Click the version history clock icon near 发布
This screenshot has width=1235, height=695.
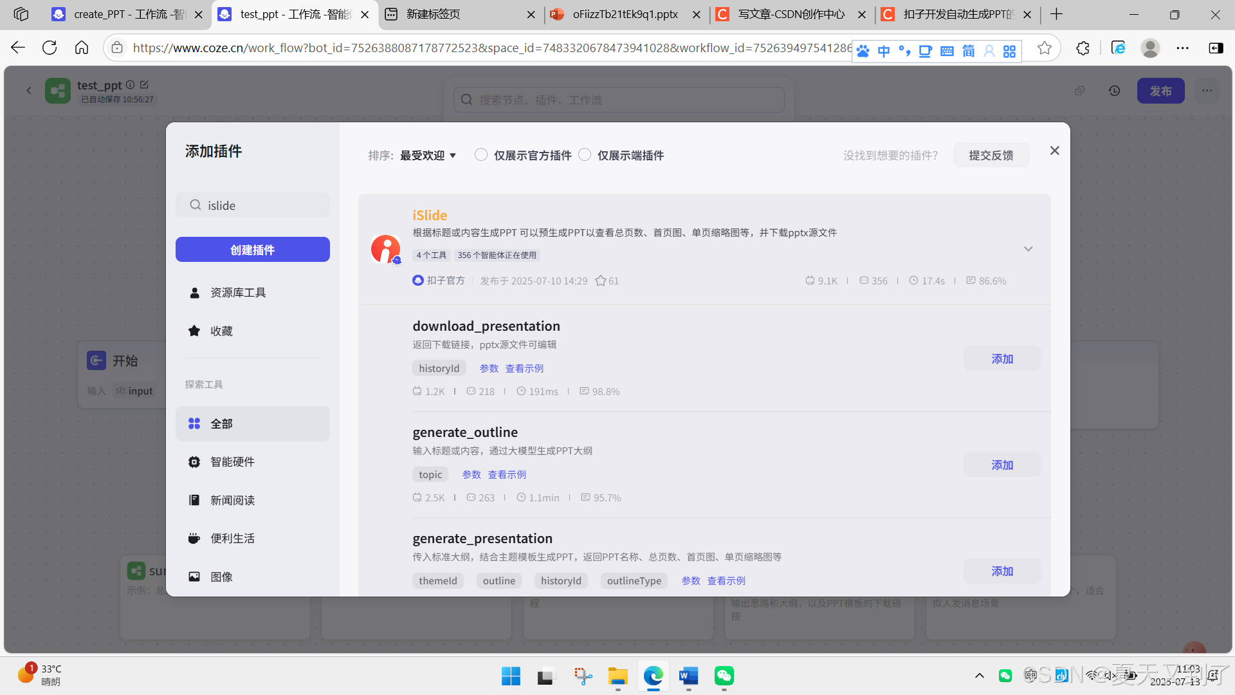point(1115,91)
